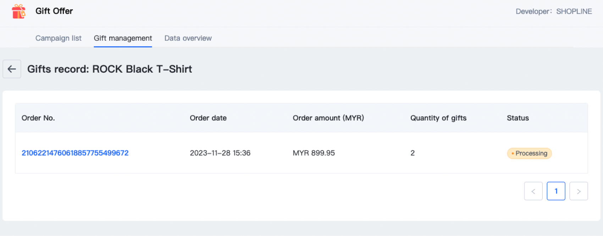The height and width of the screenshot is (236, 603).
Task: Open order 21062214760618857755499672 details
Action: (75, 153)
